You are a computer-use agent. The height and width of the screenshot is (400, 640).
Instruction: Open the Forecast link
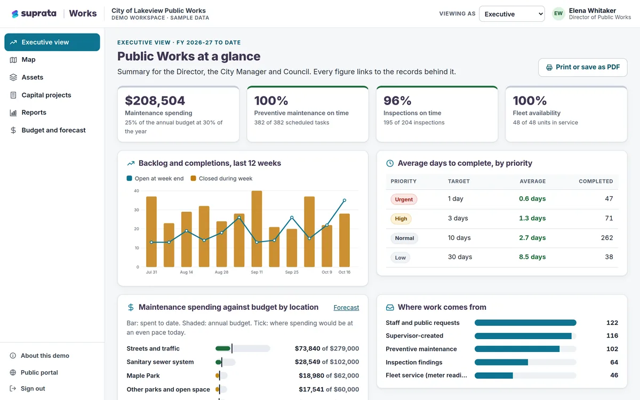(346, 308)
